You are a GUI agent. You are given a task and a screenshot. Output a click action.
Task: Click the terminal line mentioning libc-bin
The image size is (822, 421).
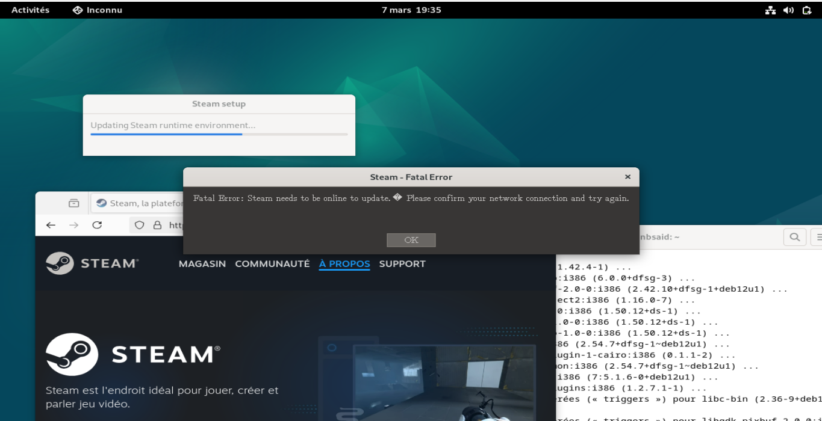[688, 399]
